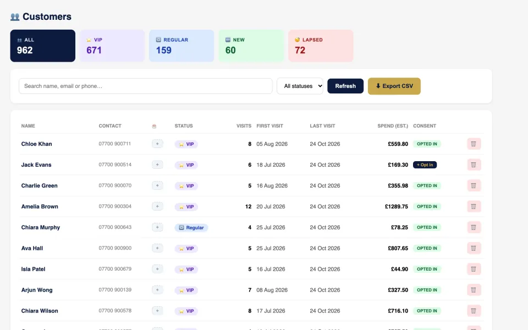Click the VISITS column header
This screenshot has height=330, width=528.
coord(244,126)
